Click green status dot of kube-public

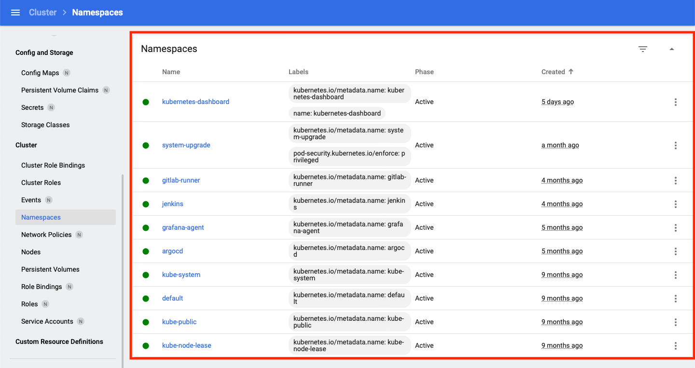click(146, 322)
